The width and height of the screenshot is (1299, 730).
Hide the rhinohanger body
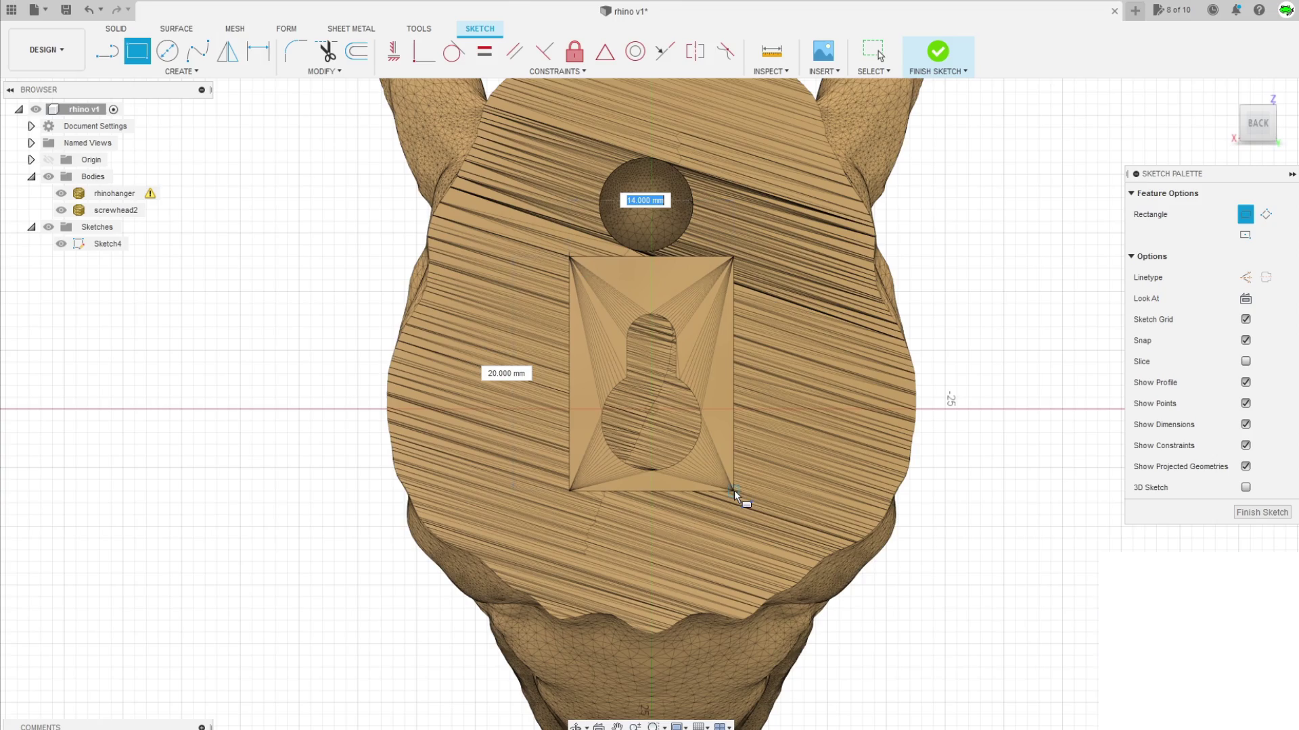61,193
